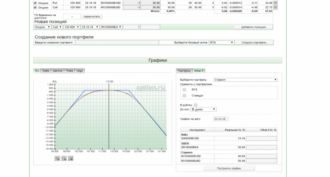Uncheck the Call option row checkbox
The height and width of the screenshot is (177, 330).
coord(35,7)
